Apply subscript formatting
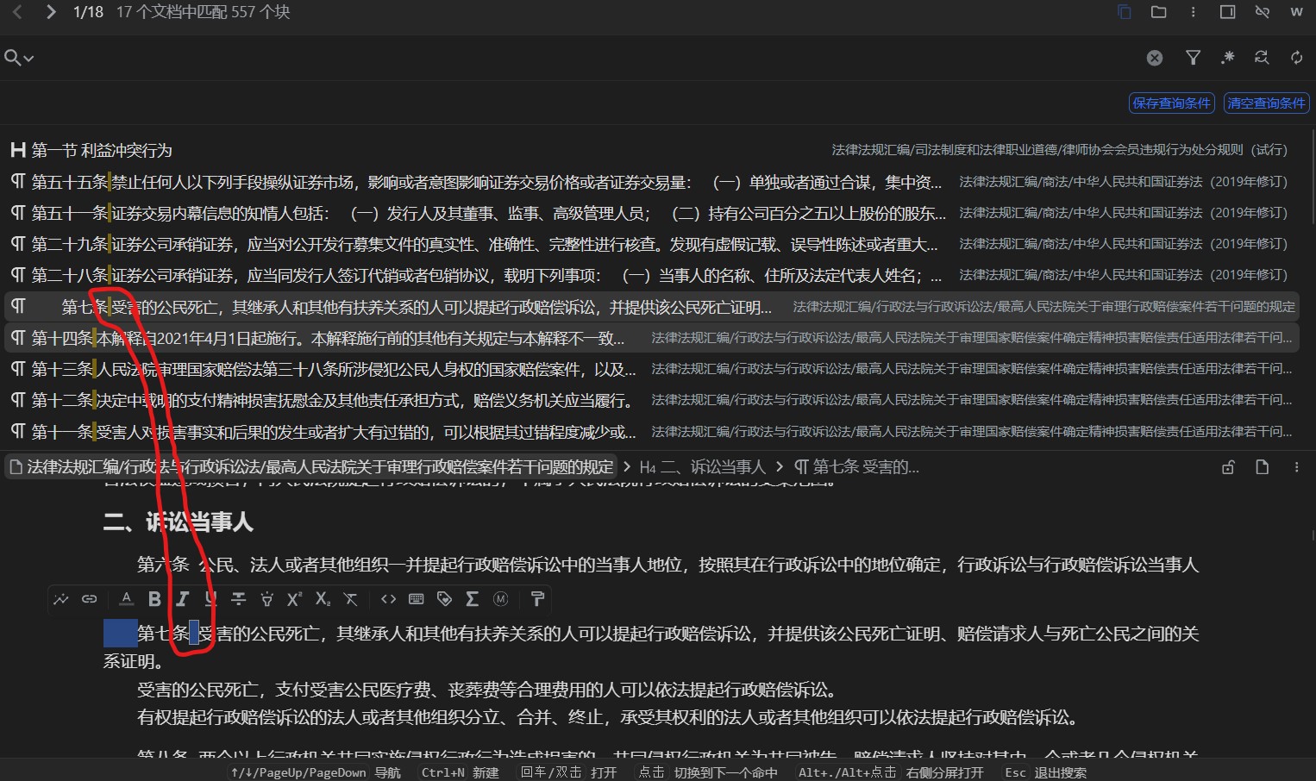 323,599
